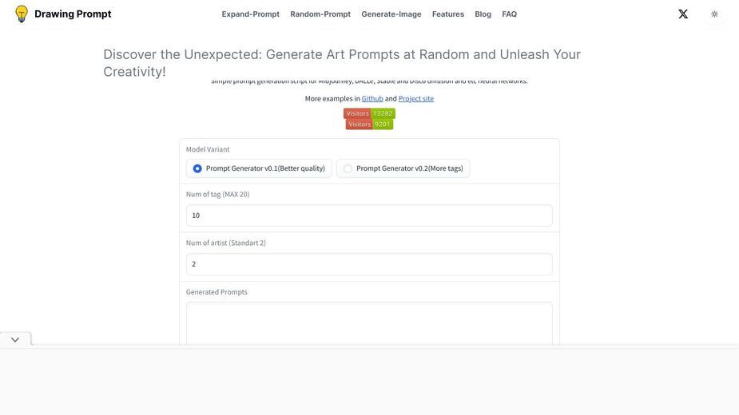Select Prompt Generator v0.2 (More tags)
The image size is (739, 415).
[x=403, y=168]
